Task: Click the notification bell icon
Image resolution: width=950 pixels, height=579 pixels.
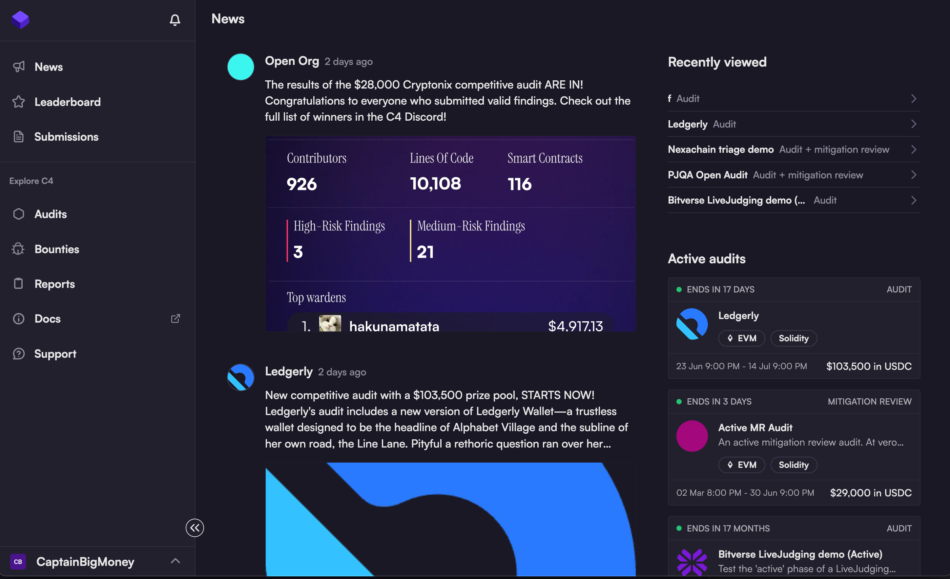Action: [175, 20]
